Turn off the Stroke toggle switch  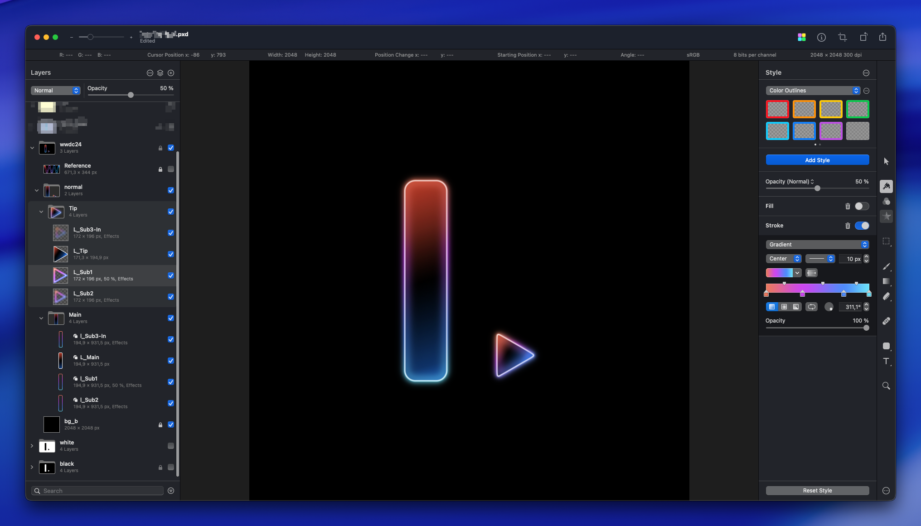click(862, 226)
